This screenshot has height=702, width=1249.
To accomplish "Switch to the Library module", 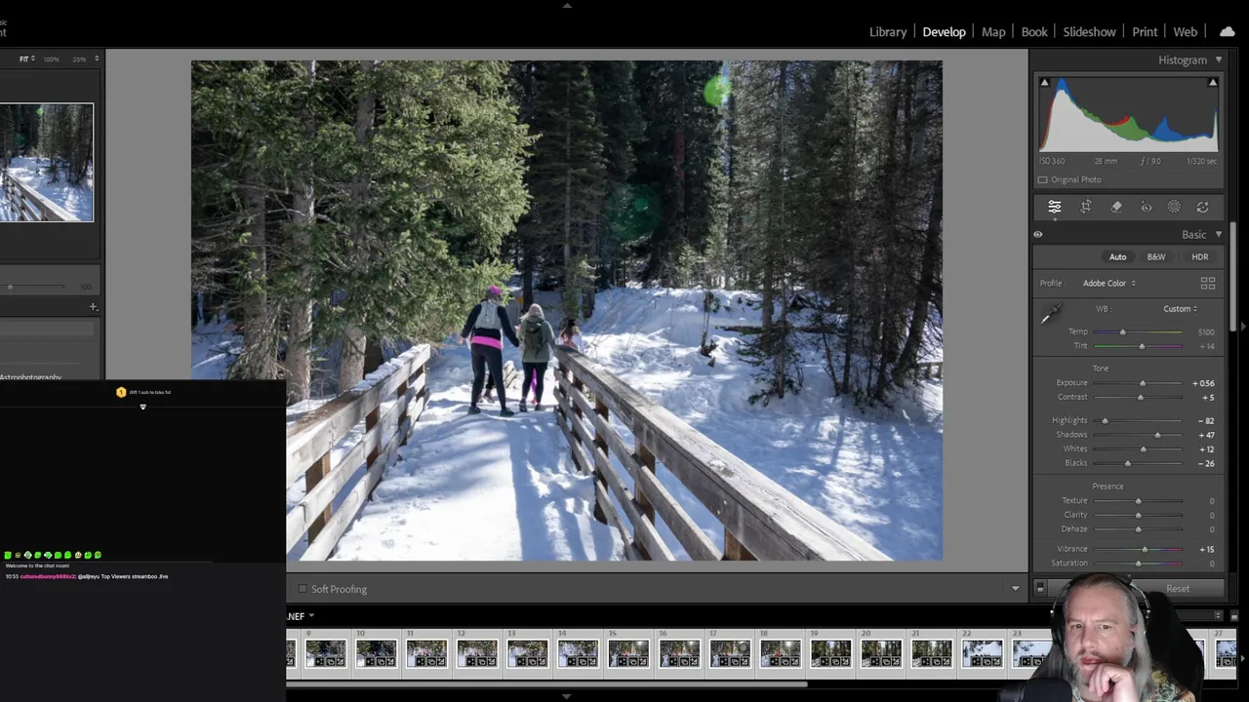I will (x=888, y=31).
